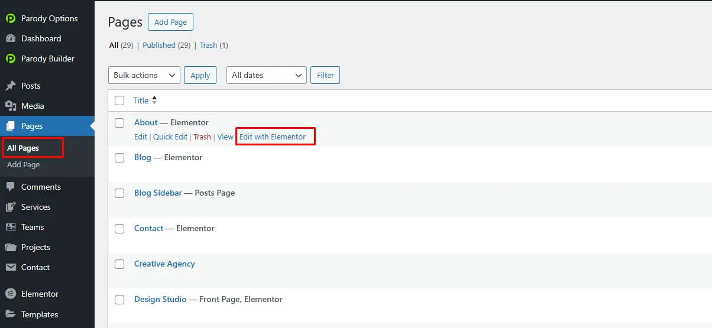Screen dimensions: 712x328
Task: Click the Dashboard gauge icon
Action: click(11, 38)
